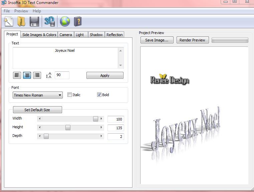The height and width of the screenshot is (192, 254).
Task: Click the Height slider left arrow
Action: pos(40,128)
